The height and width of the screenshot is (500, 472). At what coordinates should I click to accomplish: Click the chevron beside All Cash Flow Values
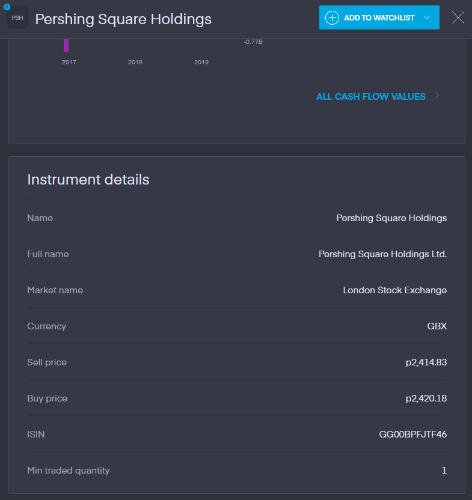437,96
